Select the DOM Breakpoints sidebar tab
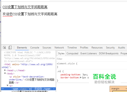This screenshot has height=92, width=127. (109, 53)
